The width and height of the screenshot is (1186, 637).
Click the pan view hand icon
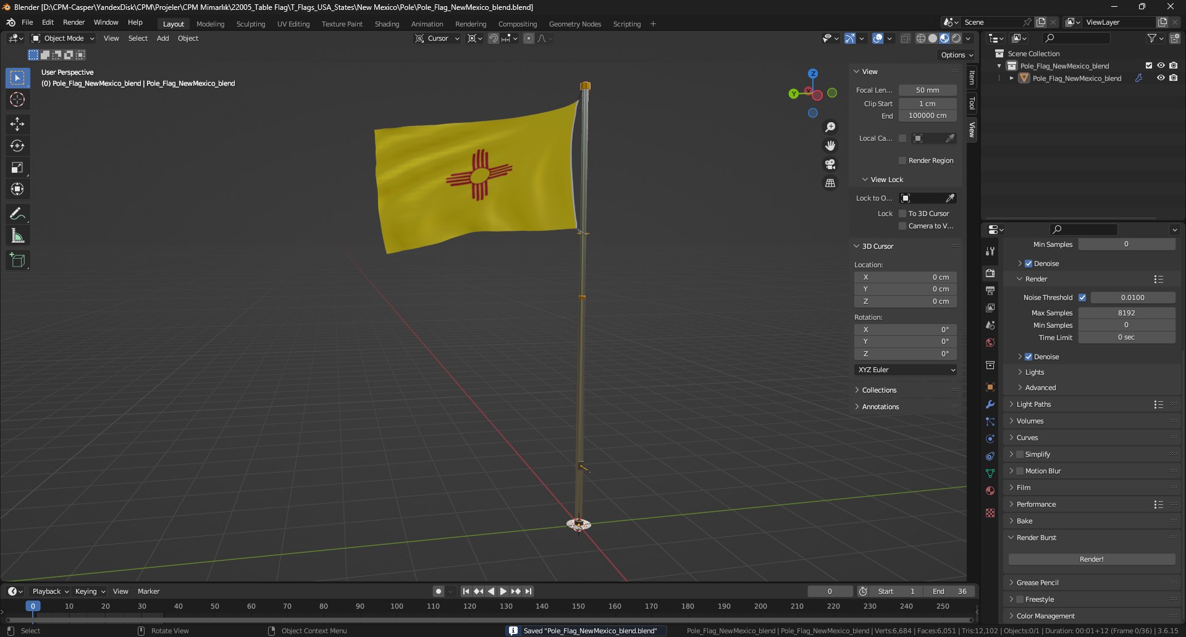point(830,146)
